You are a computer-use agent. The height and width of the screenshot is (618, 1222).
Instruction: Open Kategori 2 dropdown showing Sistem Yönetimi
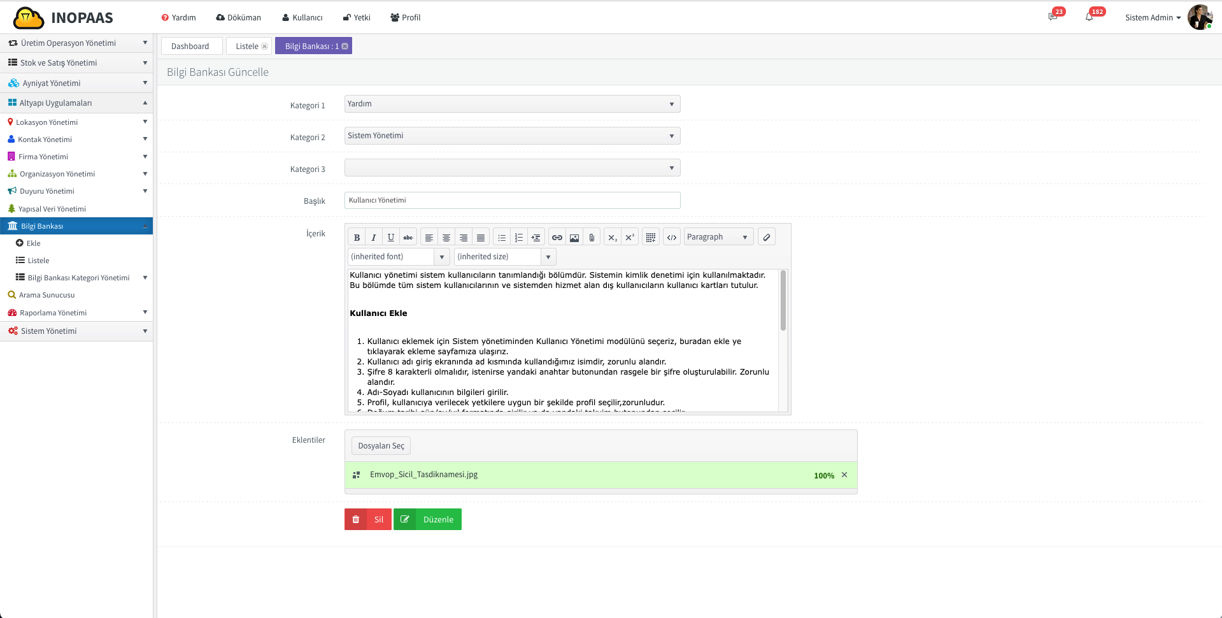pyautogui.click(x=512, y=136)
